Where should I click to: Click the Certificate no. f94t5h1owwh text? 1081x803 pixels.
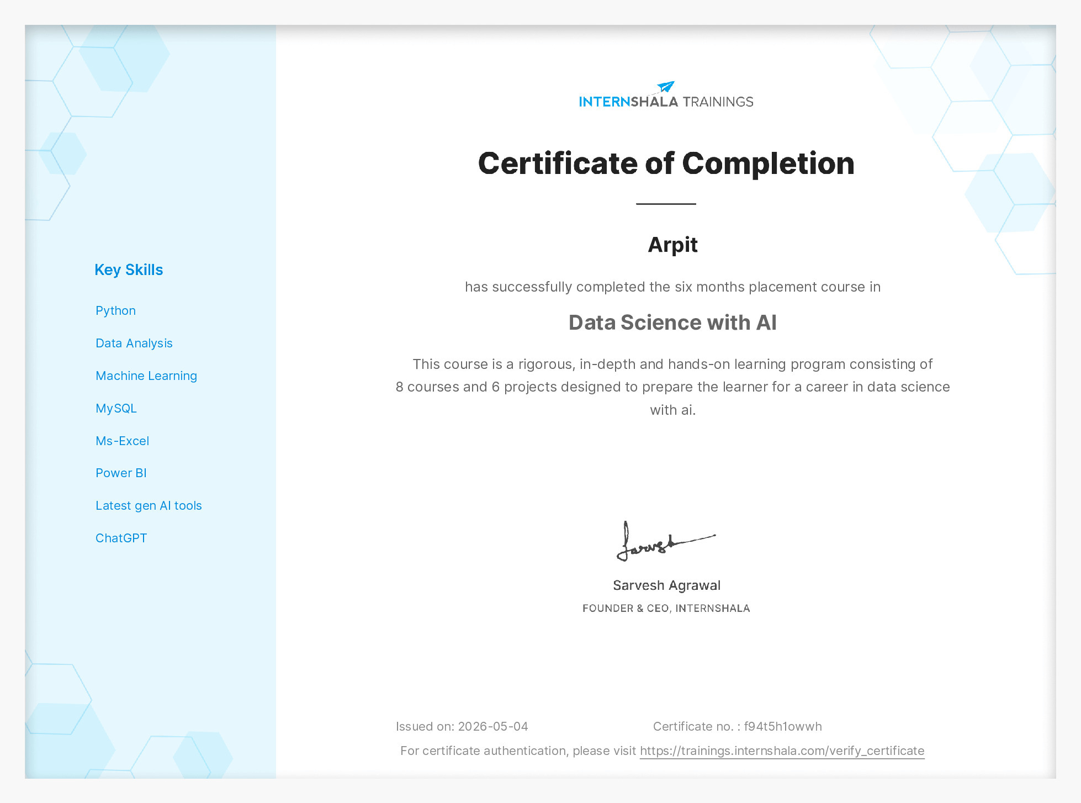(x=737, y=726)
